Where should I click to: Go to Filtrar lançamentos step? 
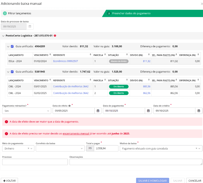[19, 13]
